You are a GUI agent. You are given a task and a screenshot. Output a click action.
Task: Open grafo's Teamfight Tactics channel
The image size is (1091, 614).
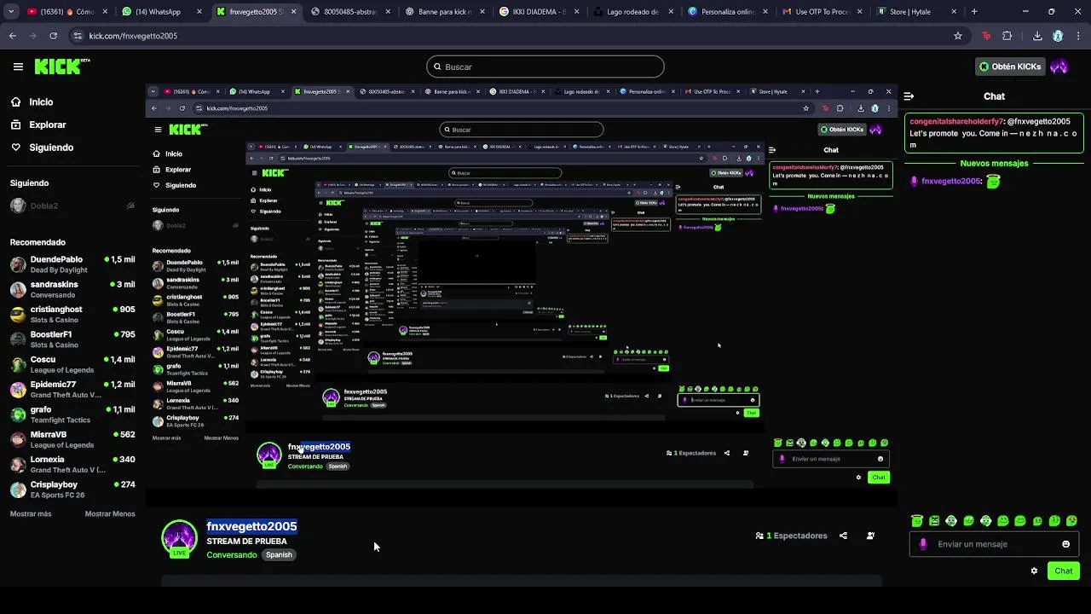click(x=72, y=414)
